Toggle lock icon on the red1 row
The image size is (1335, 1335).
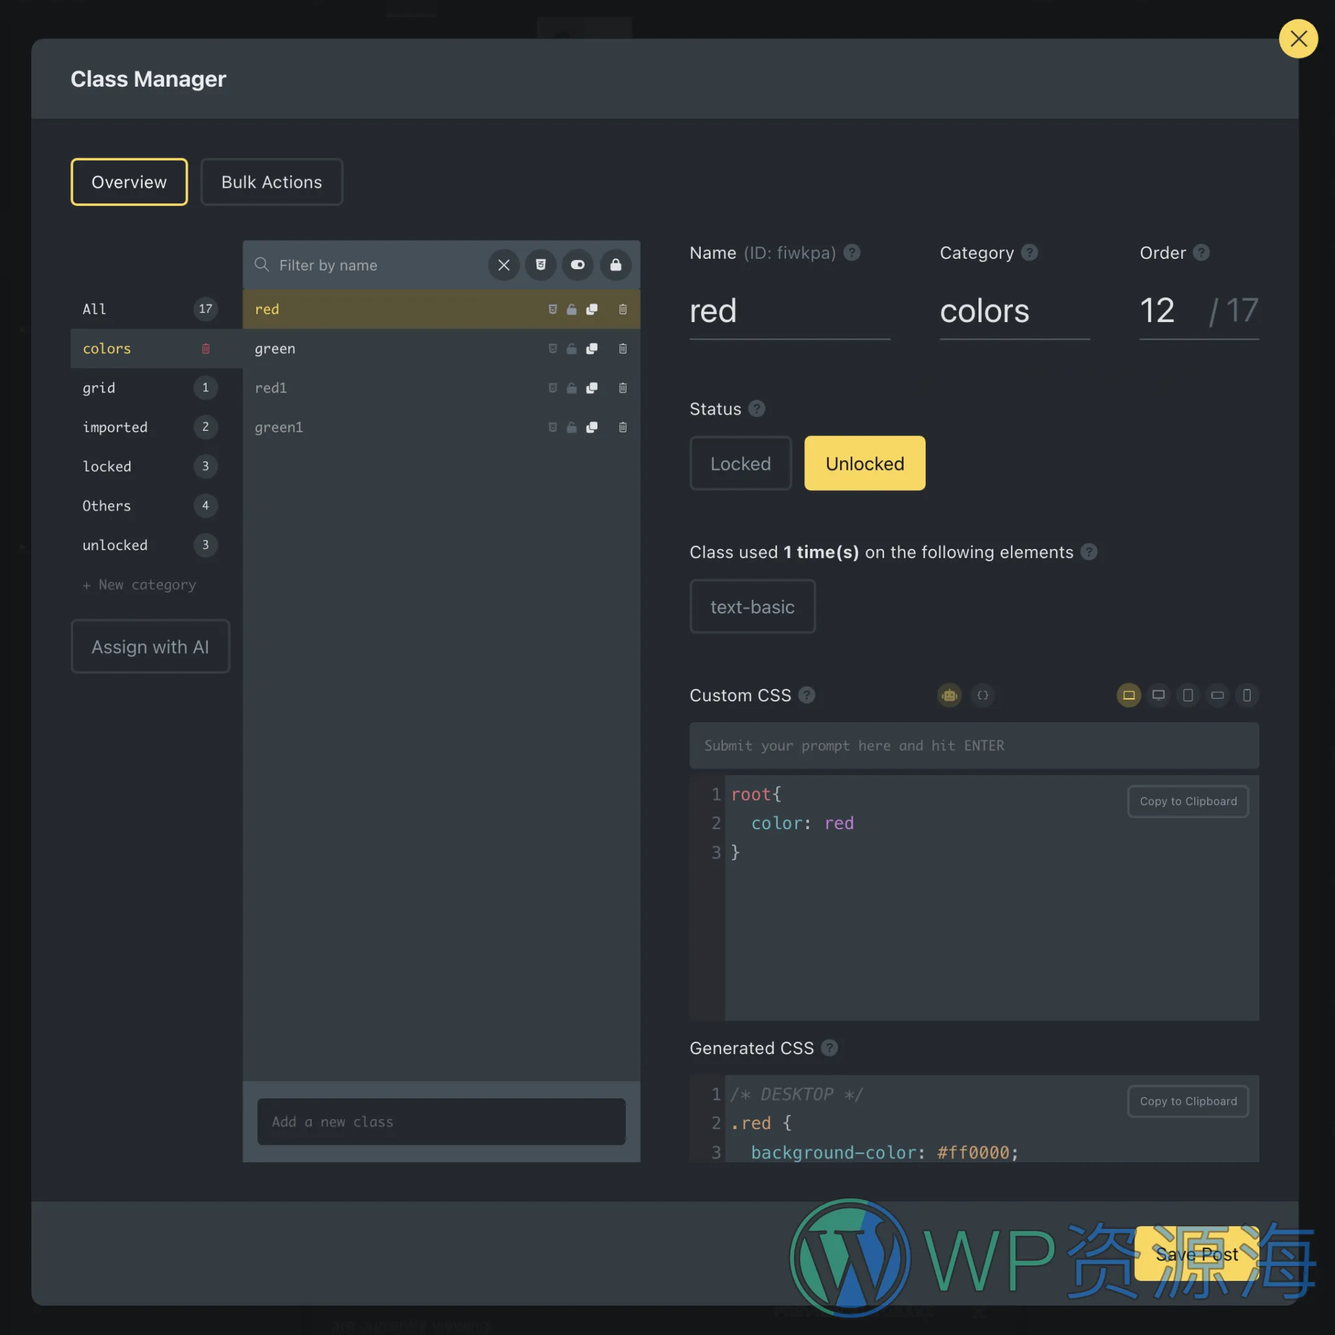(572, 388)
